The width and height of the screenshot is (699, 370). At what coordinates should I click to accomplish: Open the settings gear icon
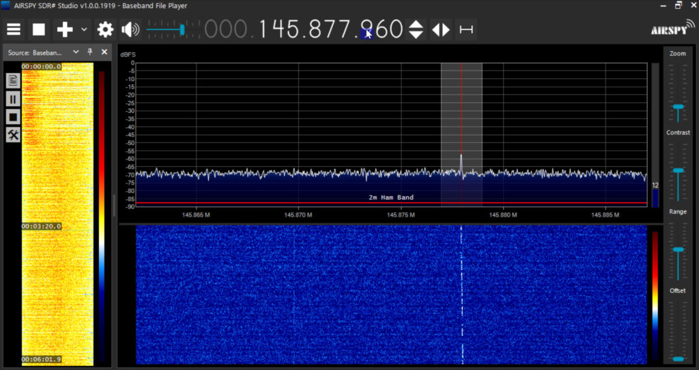pos(105,29)
